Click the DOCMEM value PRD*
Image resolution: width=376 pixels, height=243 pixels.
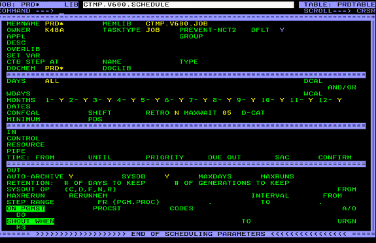(x=54, y=69)
